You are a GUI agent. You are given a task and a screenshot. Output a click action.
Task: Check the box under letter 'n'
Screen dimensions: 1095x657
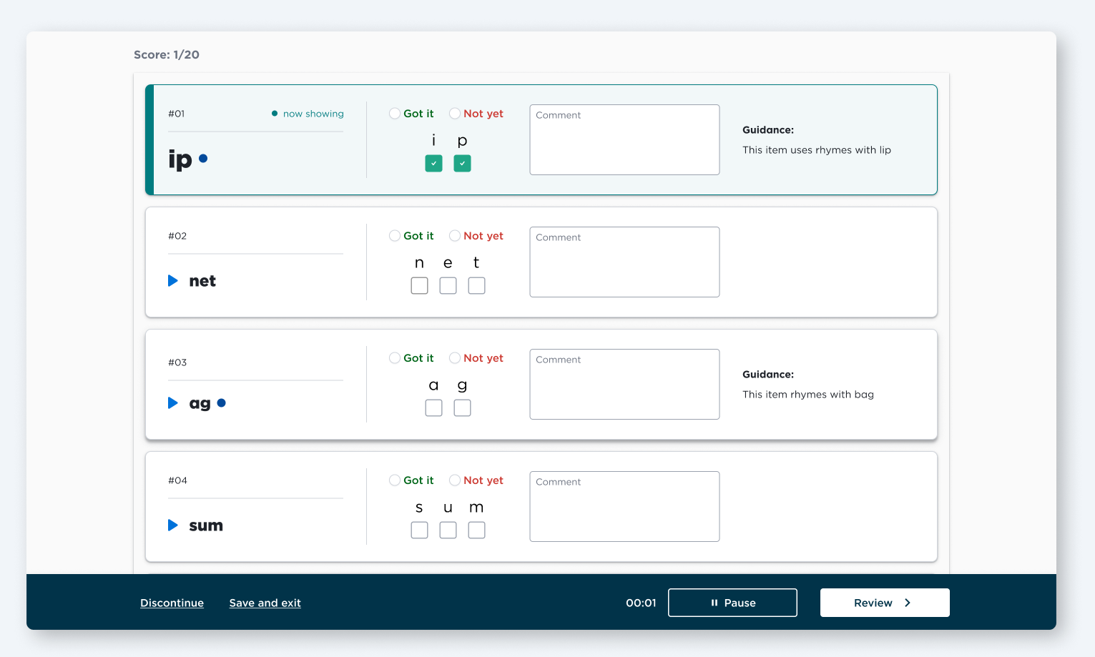pyautogui.click(x=419, y=286)
